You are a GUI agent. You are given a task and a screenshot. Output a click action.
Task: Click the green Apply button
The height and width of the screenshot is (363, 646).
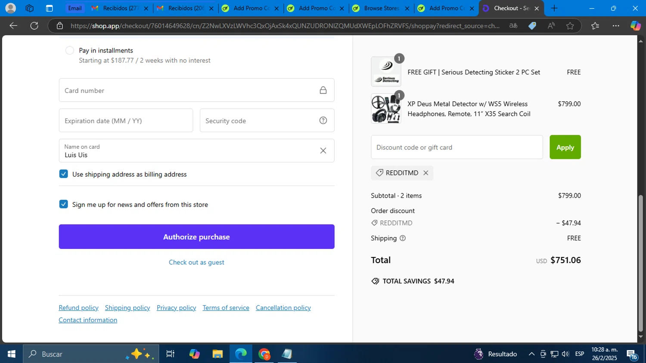[x=565, y=147]
